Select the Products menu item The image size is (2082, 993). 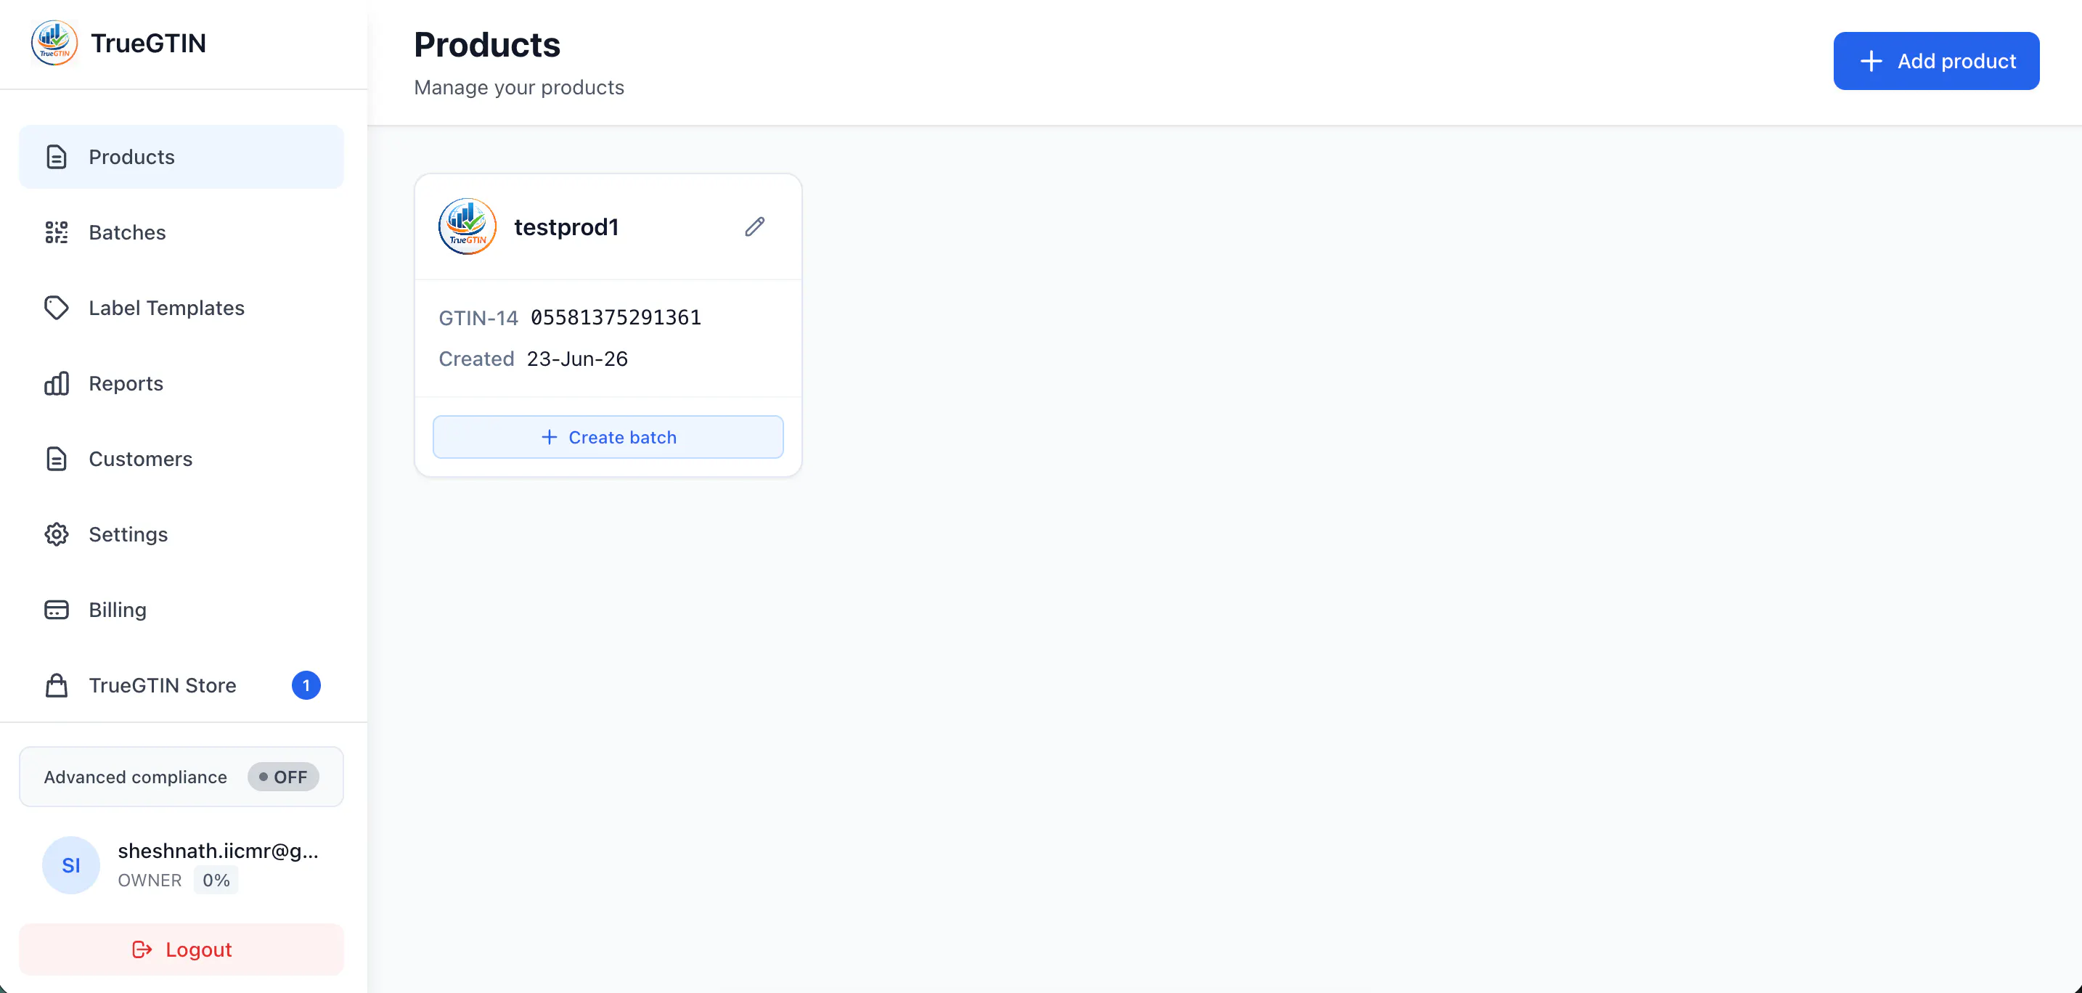(181, 157)
